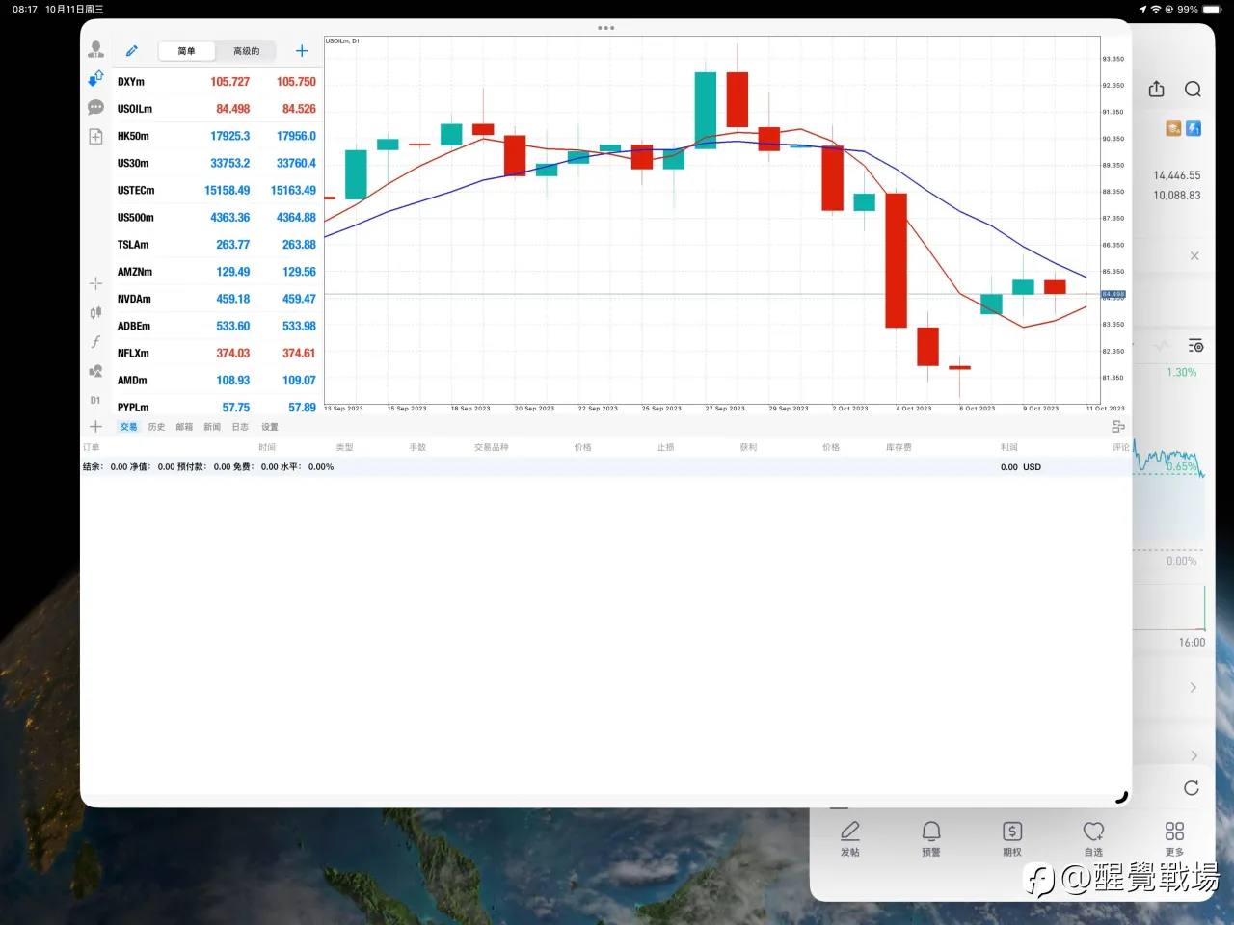Select USTECm symbol row
This screenshot has width=1234, height=925.
tap(217, 190)
